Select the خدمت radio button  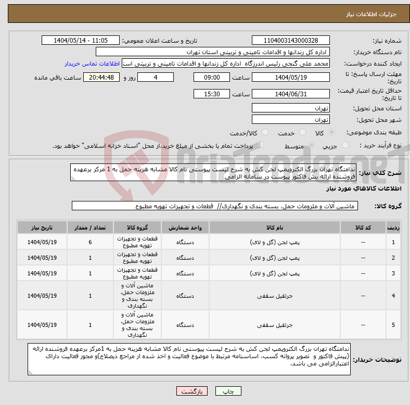pyautogui.click(x=302, y=132)
